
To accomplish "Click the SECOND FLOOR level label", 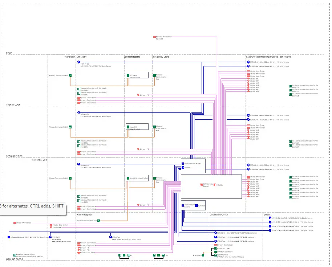I will 14,156.
